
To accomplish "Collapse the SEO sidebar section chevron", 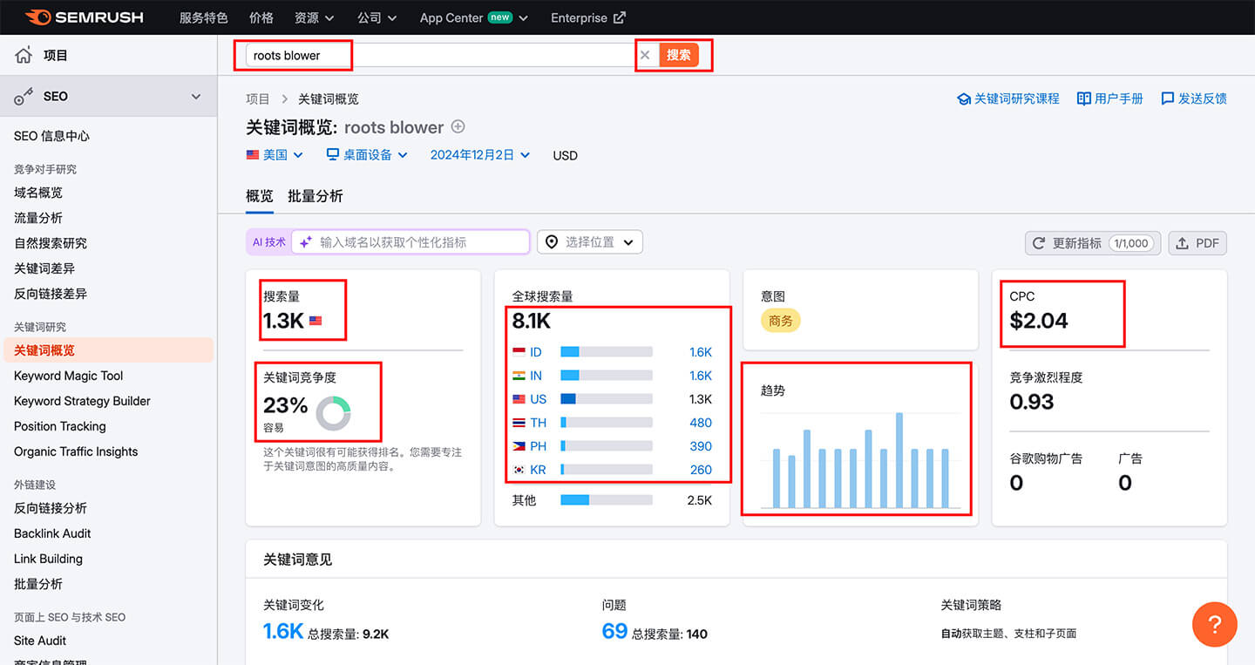I will coord(196,97).
